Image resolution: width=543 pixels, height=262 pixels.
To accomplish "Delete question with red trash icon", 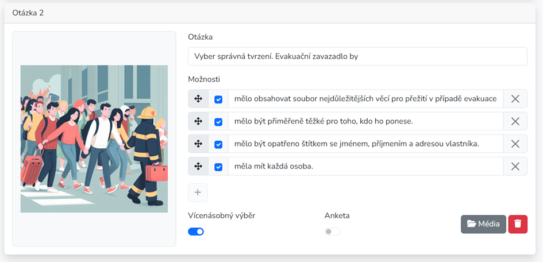I will (x=518, y=224).
